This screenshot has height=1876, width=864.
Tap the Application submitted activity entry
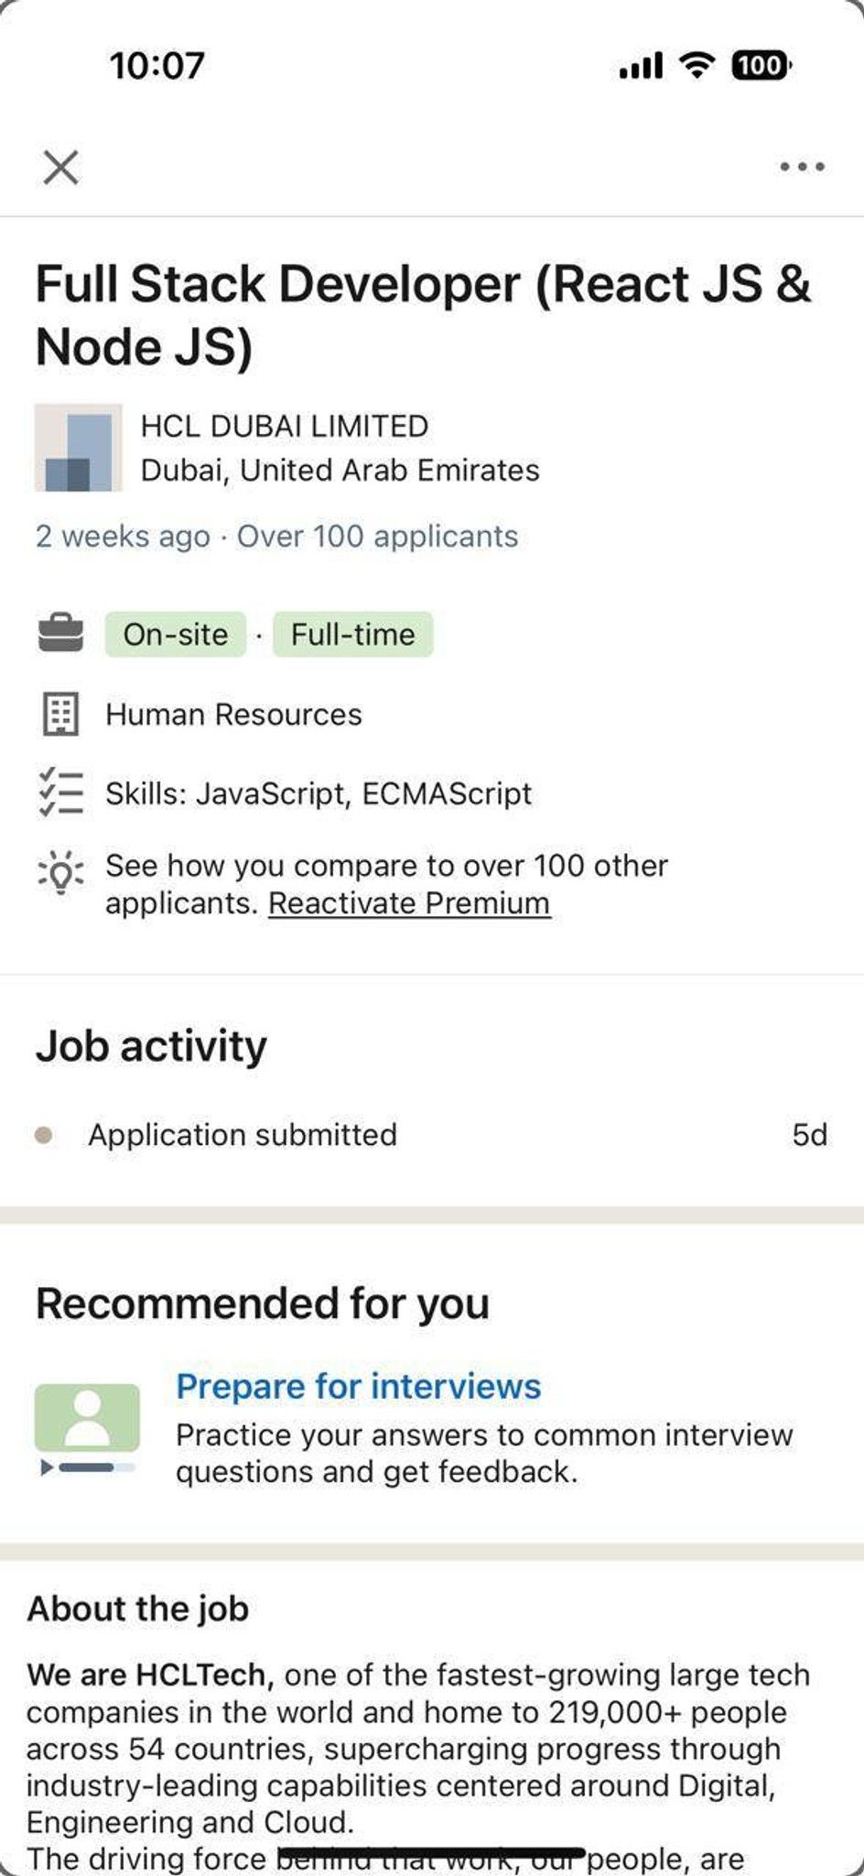click(432, 1135)
